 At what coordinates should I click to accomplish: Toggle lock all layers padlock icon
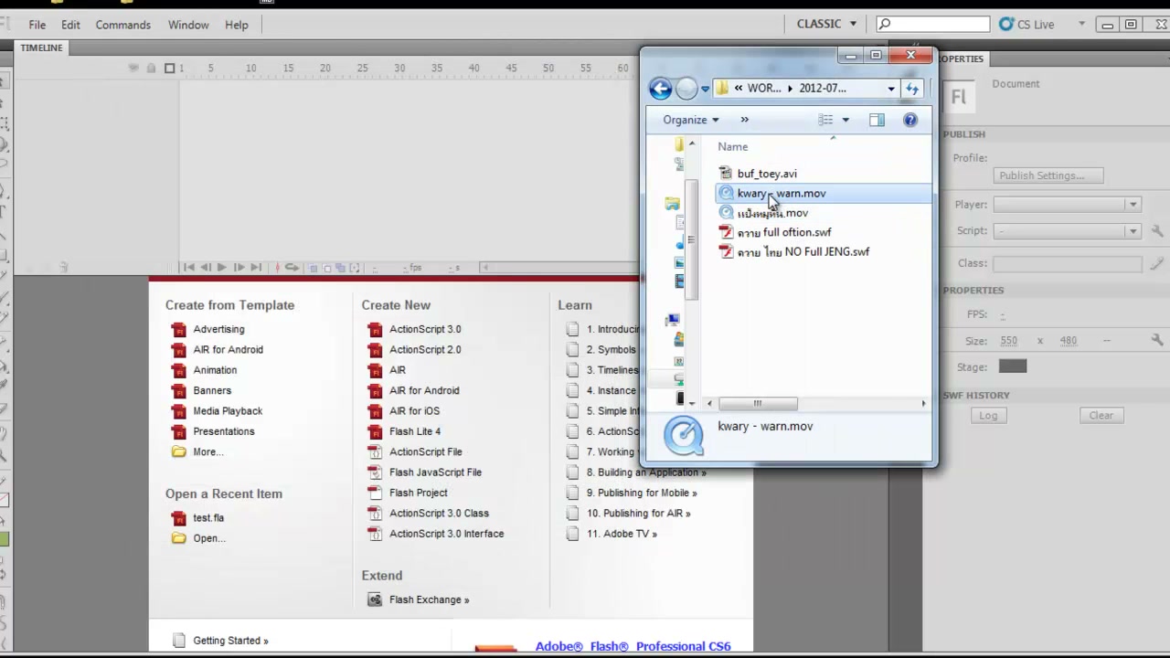click(152, 68)
